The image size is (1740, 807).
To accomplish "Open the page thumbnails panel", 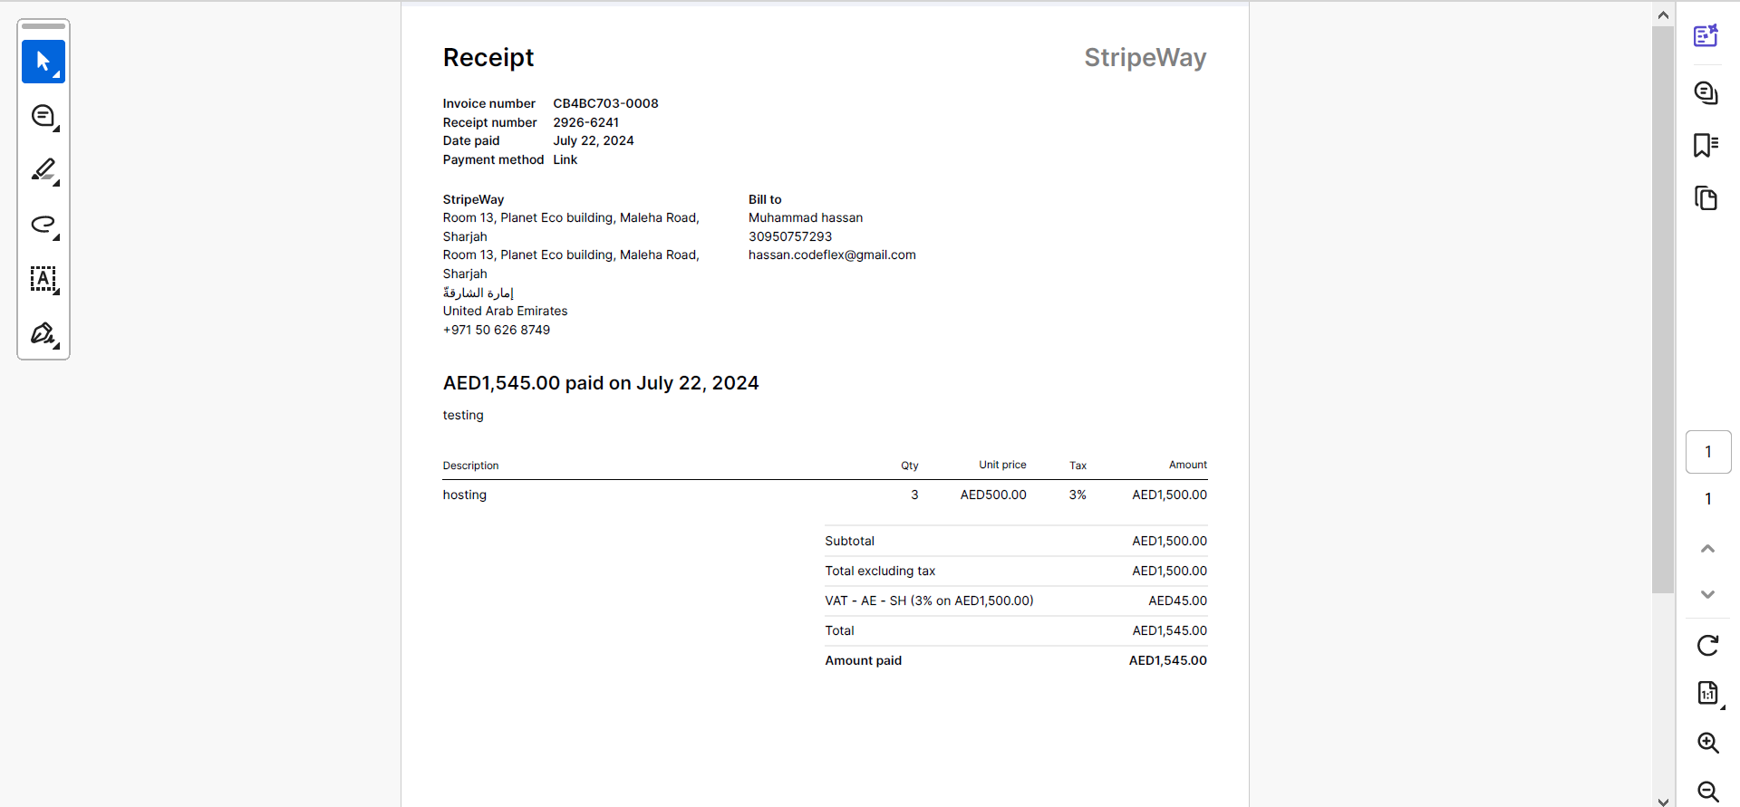I will point(1706,197).
